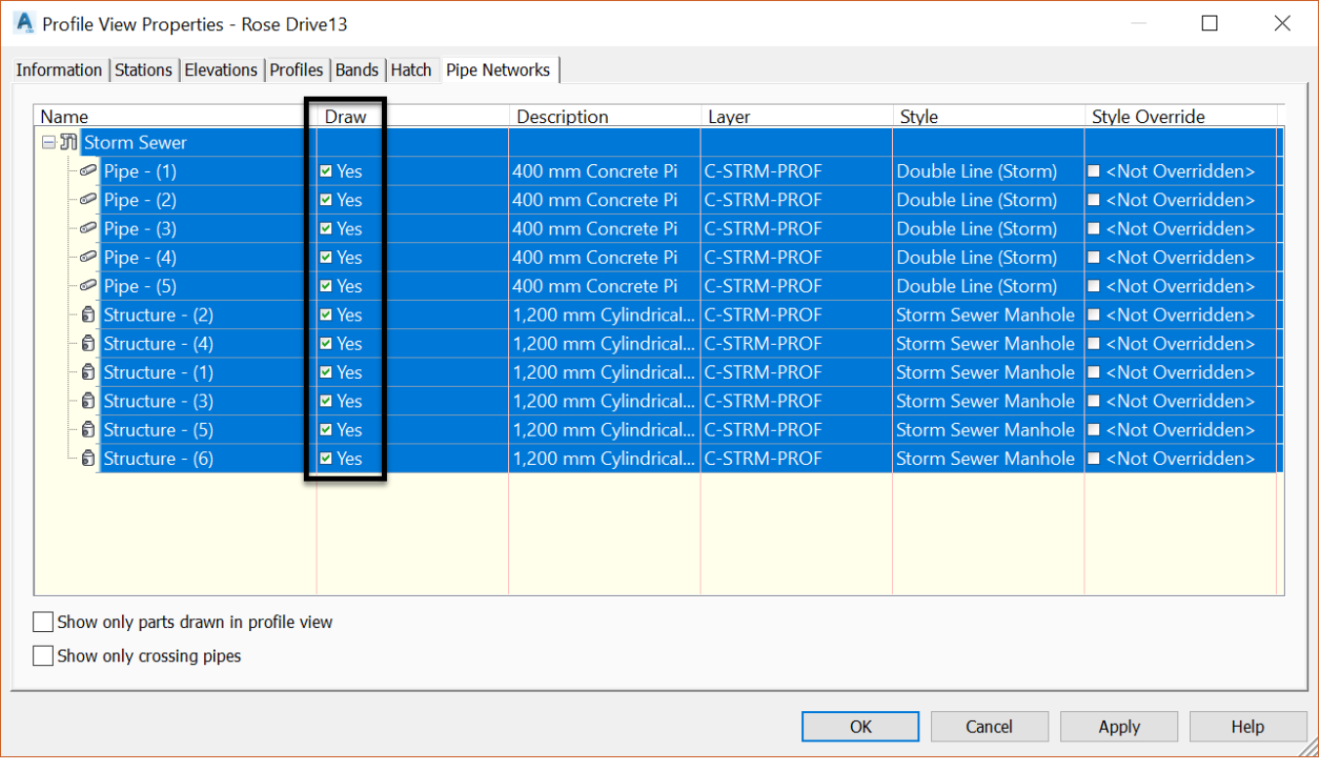The width and height of the screenshot is (1319, 758).
Task: Click the Storm Sewer network icon
Action: [x=68, y=143]
